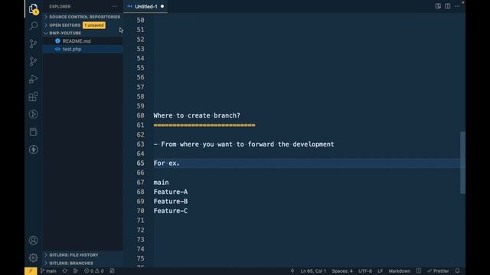The image size is (490, 275).
Task: Open the GitLens activity bar icon
Action: click(x=33, y=114)
